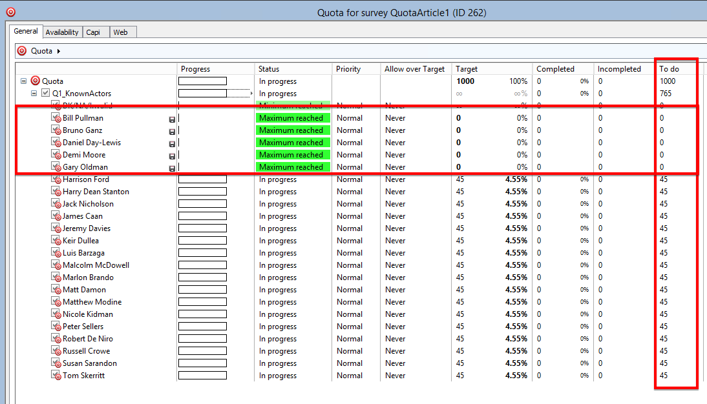Click the Tom Skerritt progress bar

(x=202, y=375)
